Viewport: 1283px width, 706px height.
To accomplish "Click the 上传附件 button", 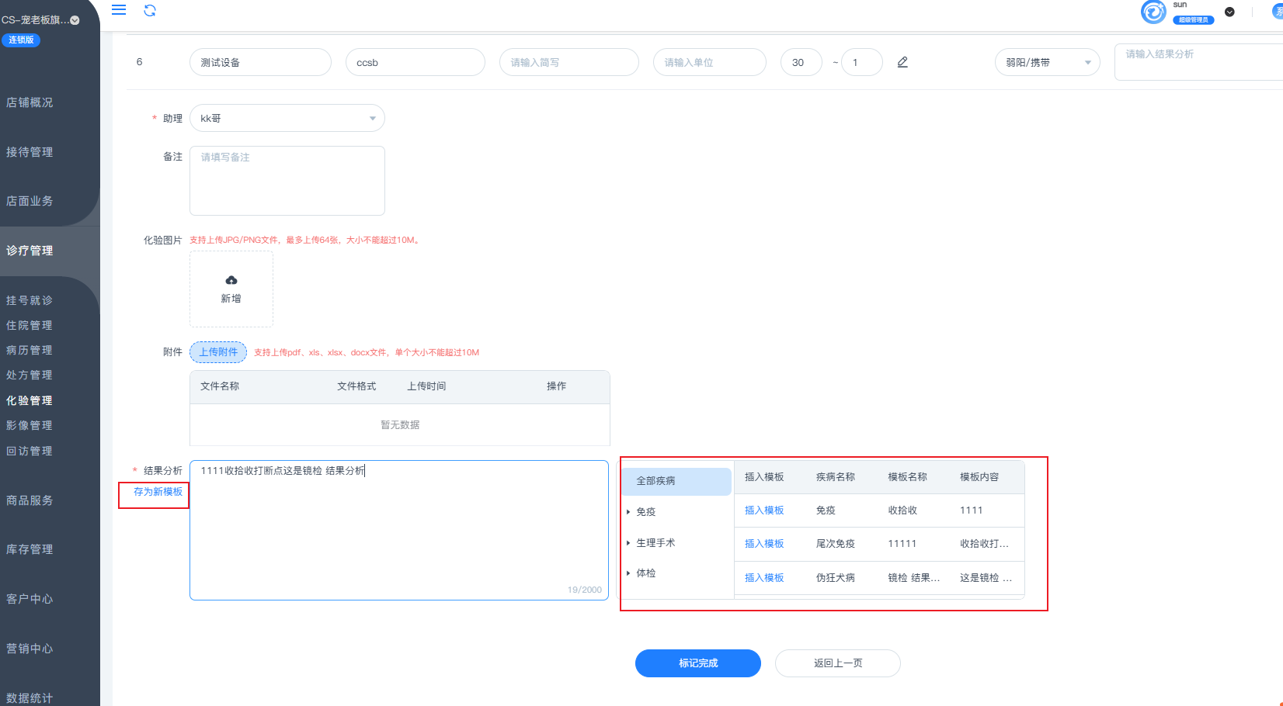I will coord(218,352).
